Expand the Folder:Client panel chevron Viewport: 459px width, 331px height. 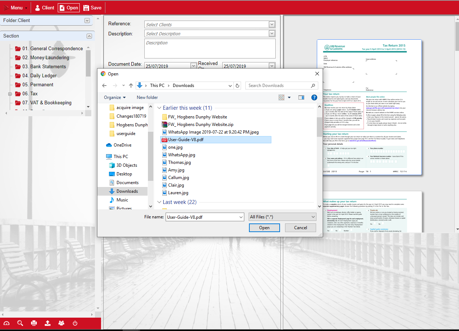pos(87,21)
